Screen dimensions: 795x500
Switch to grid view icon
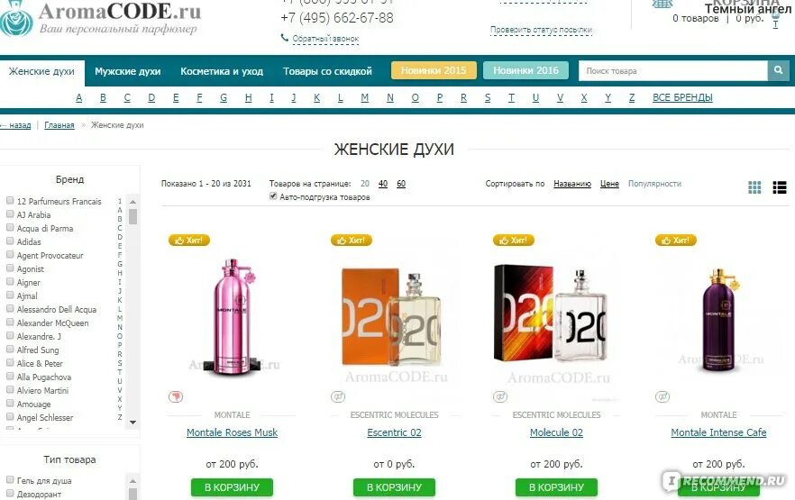click(754, 187)
